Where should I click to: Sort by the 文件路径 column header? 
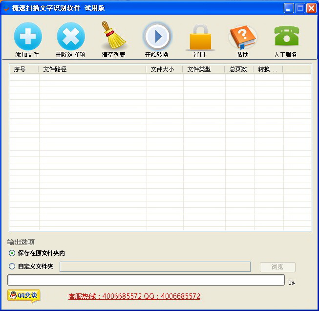click(x=92, y=69)
